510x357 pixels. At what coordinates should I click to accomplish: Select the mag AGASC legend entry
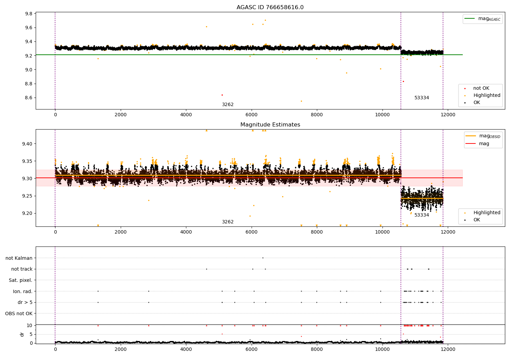click(x=482, y=19)
